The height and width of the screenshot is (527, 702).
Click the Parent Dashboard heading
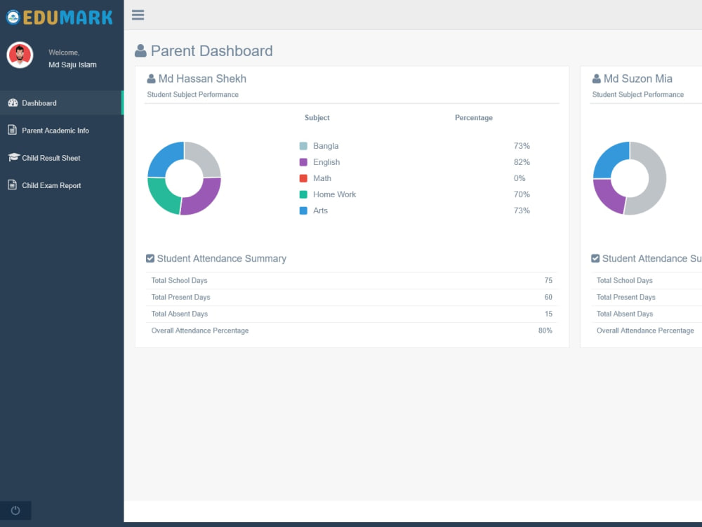pyautogui.click(x=211, y=51)
